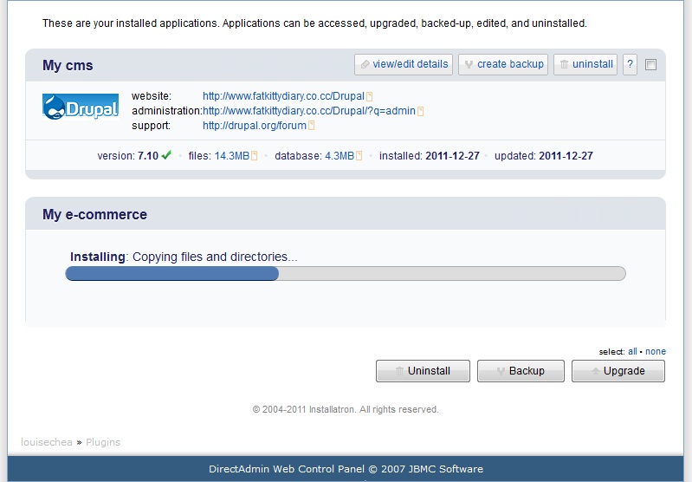Click create backup for My cms
Screen dimensions: 692x482
[x=503, y=64]
